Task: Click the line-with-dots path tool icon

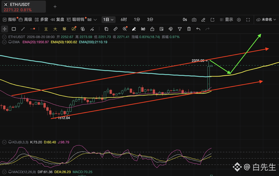Action: click(x=92, y=29)
